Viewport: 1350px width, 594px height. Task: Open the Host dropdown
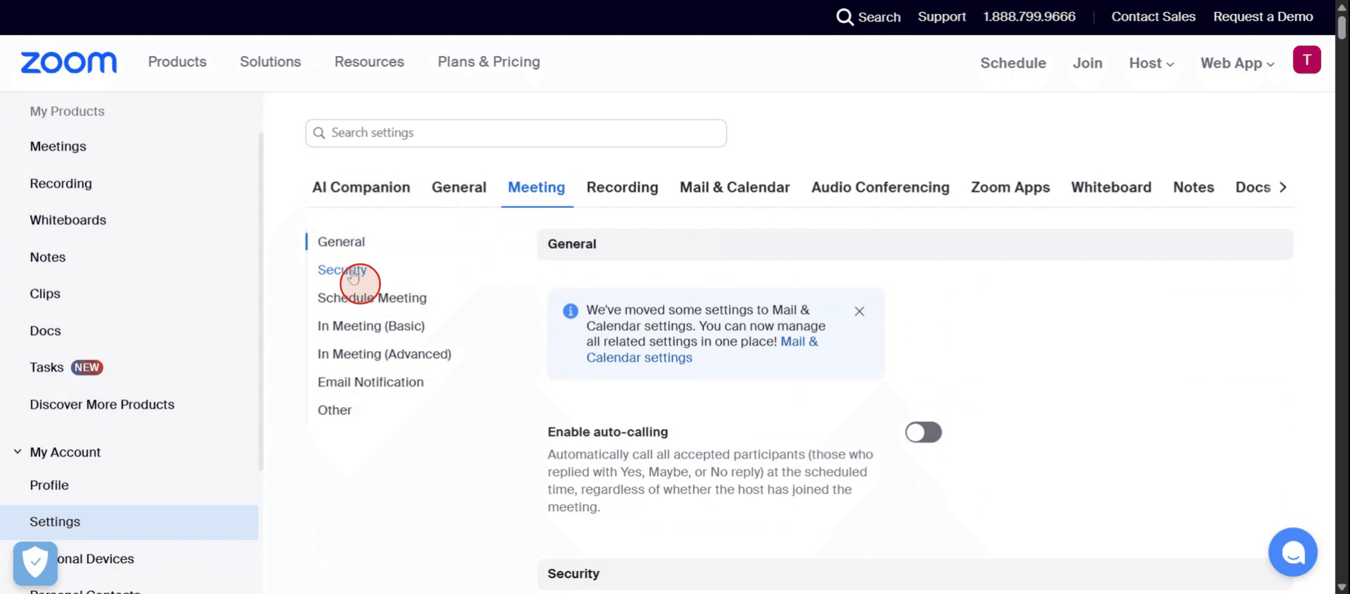[1151, 63]
